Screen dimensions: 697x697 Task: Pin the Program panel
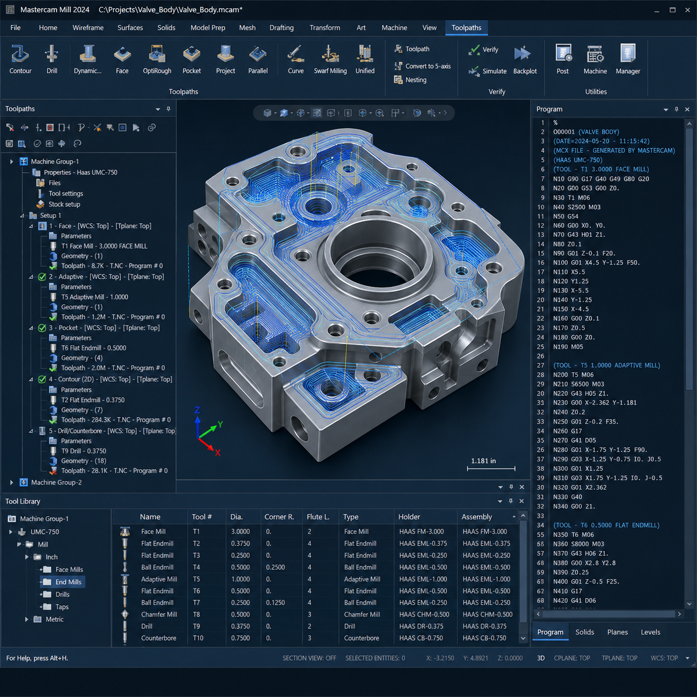(676, 109)
